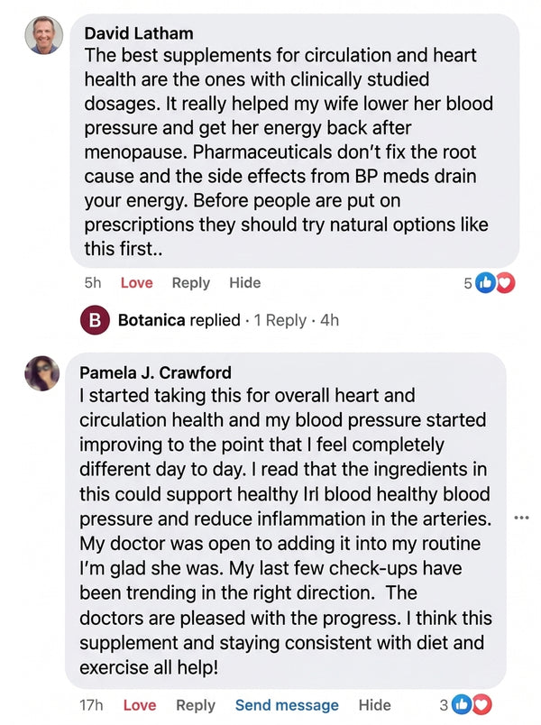This screenshot has height=725, width=541.
Task: Click the red heart reaction on Pamela's comment
Action: pyautogui.click(x=481, y=704)
